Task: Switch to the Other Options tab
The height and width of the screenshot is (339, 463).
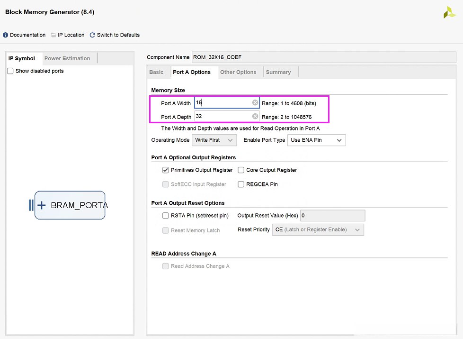Action: point(238,72)
